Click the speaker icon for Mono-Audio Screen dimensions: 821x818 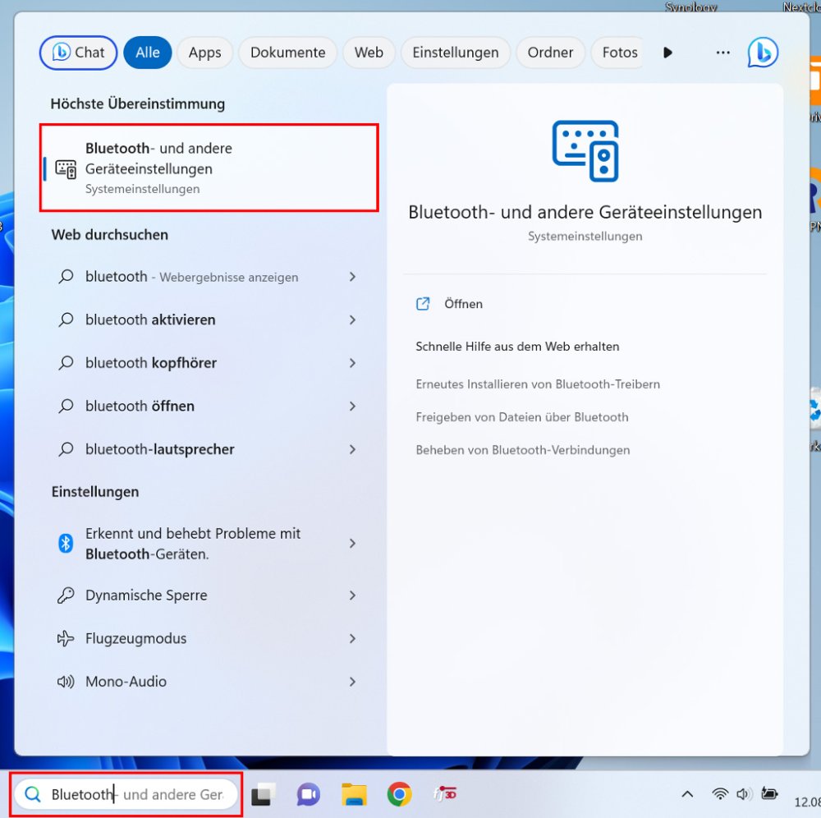(x=66, y=682)
